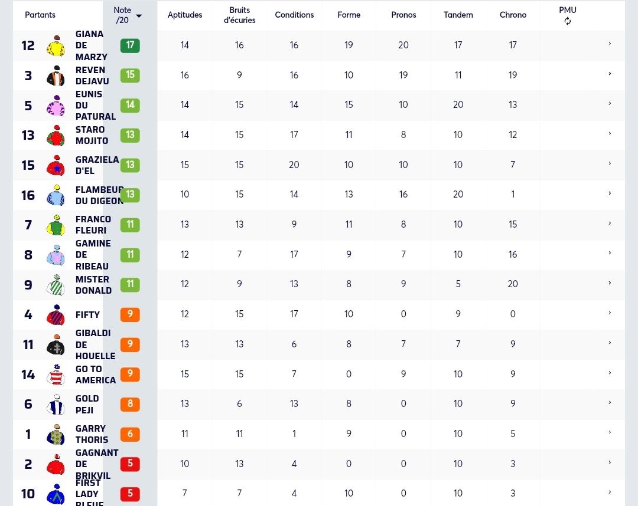The image size is (638, 506).
Task: Sort by the Aptitudes column header
Action: click(185, 15)
